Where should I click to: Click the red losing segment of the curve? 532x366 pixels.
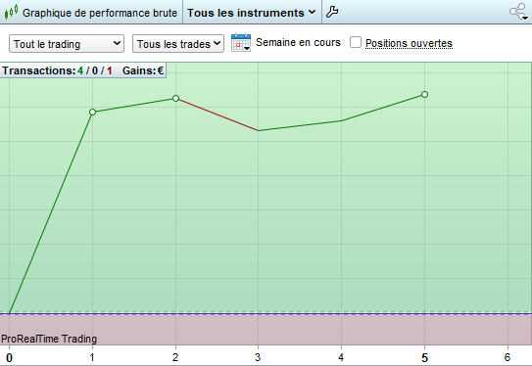point(218,114)
